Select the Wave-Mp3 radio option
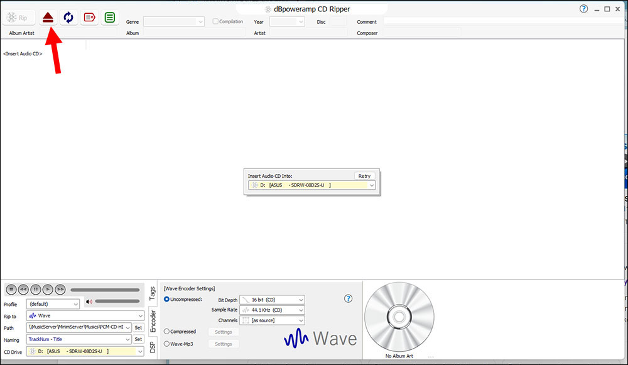Screen dimensions: 628x365 point(167,344)
